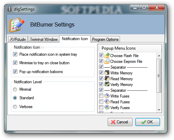Click the Write Memory chip icon

(x=107, y=73)
